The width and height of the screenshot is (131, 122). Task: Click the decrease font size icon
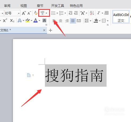pos(29,13)
